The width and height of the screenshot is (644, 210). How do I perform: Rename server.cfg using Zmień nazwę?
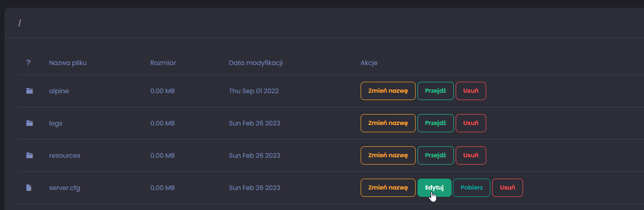[388, 188]
